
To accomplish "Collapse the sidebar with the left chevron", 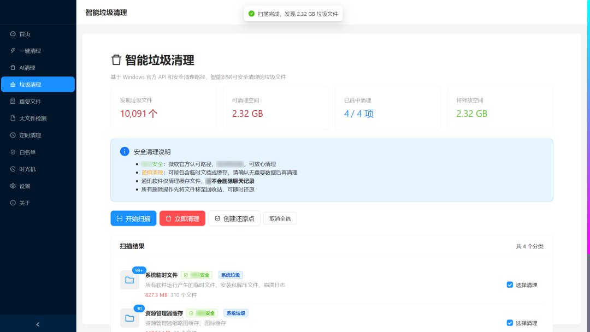I will tap(38, 324).
